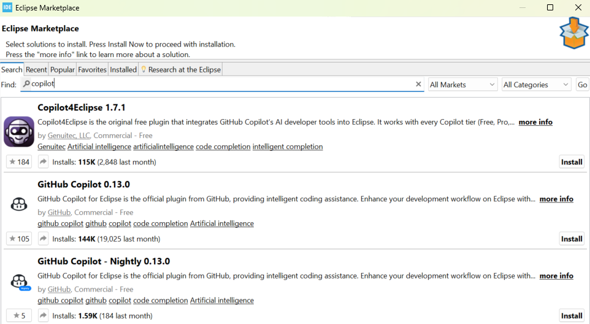This screenshot has height=324, width=590.
Task: Open the GitHub author link under GitHub Copilot 0.13.0
Action: click(x=59, y=212)
